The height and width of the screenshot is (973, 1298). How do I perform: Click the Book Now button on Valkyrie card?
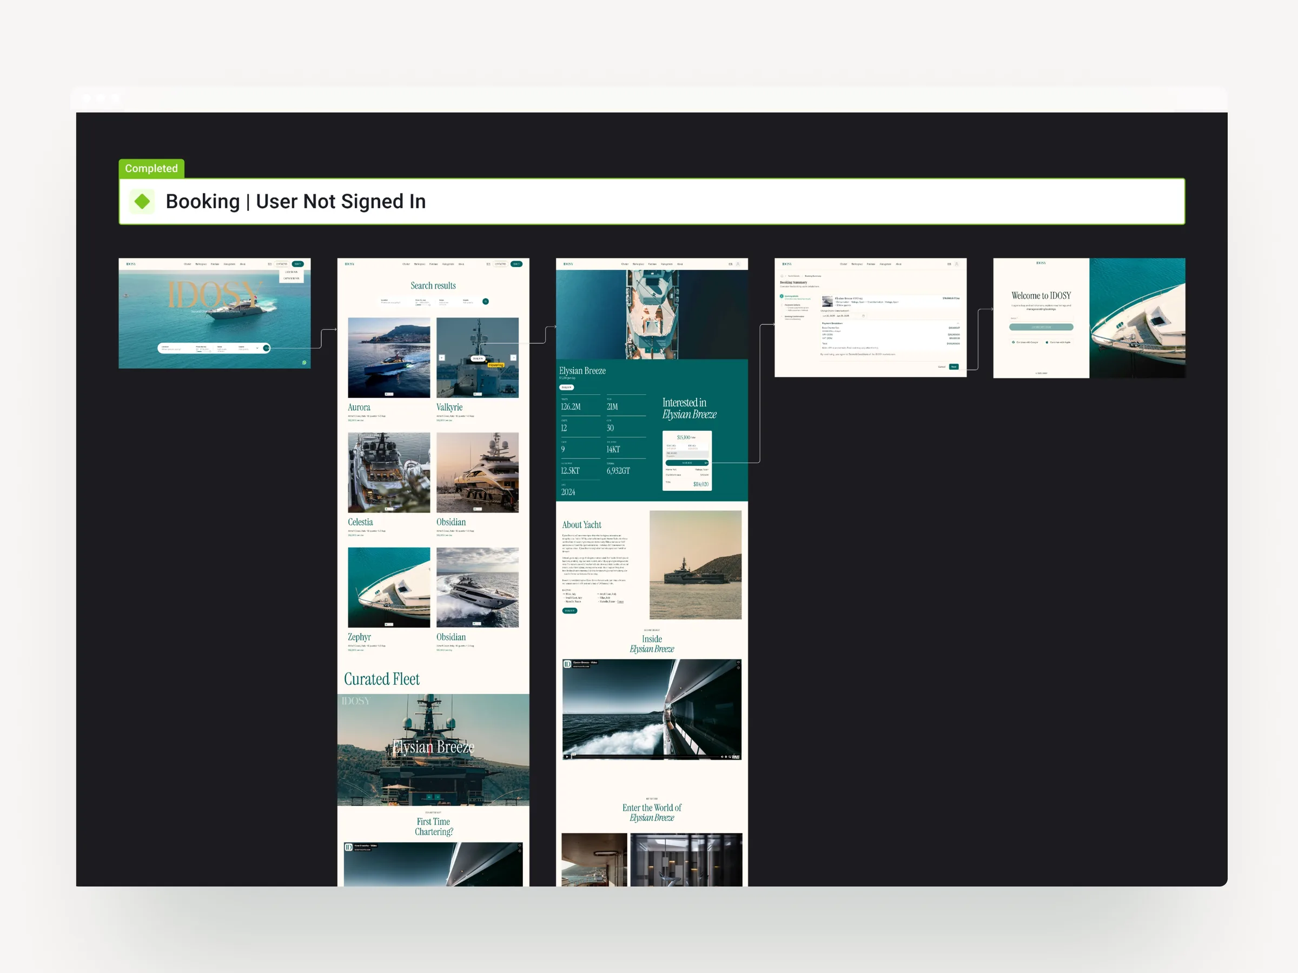(478, 359)
